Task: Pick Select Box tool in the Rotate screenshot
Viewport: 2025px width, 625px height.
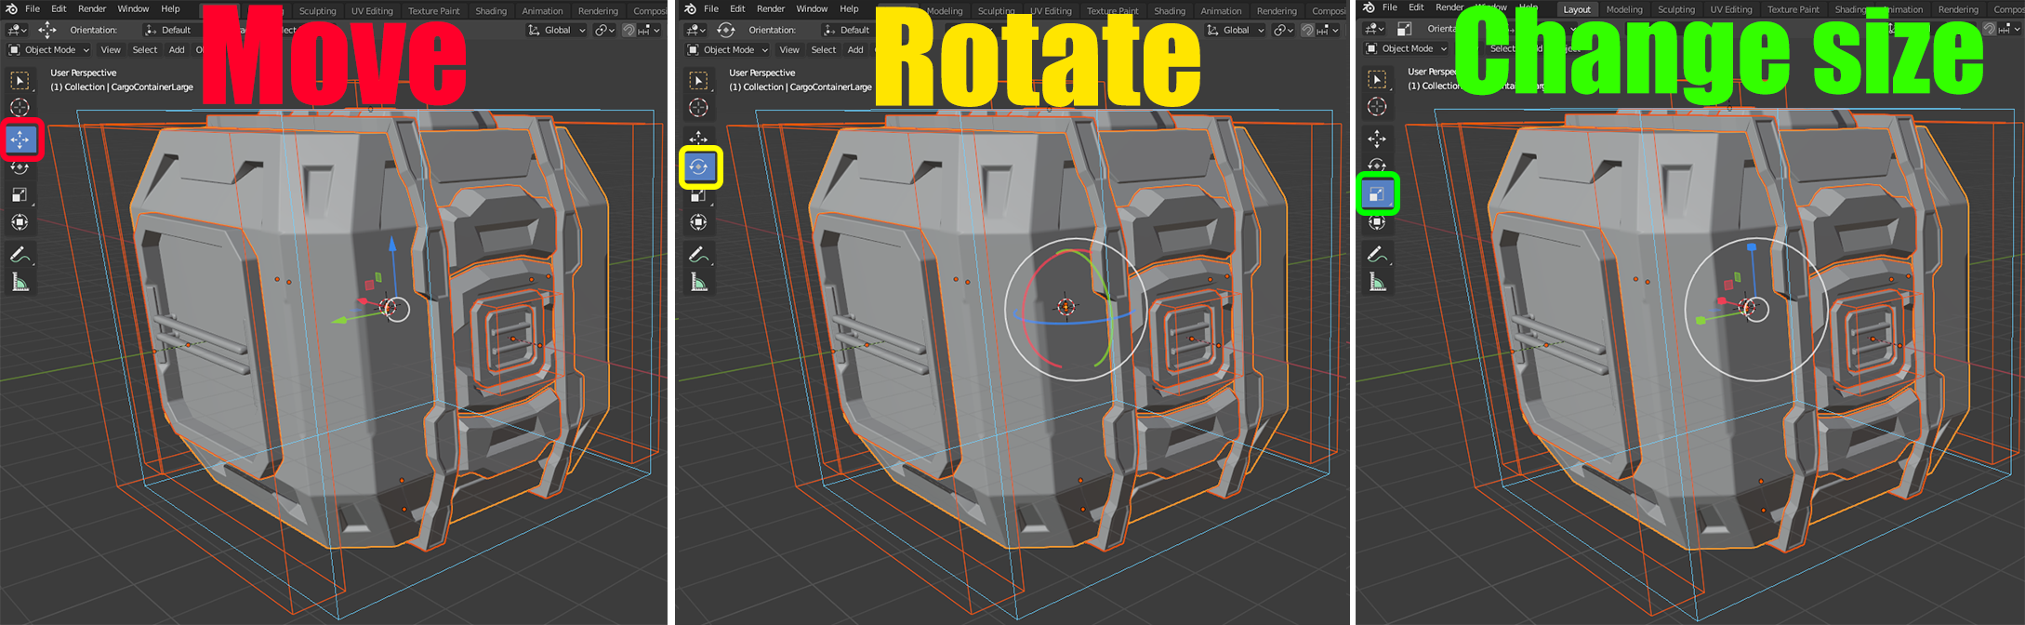Action: pos(699,81)
